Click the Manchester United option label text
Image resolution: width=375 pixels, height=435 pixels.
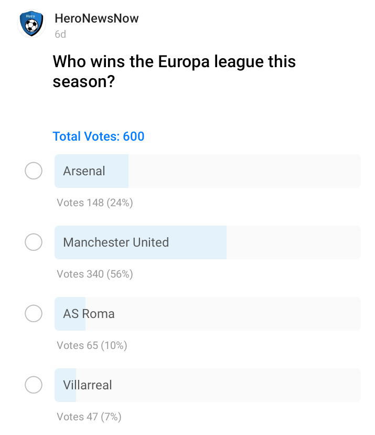[116, 242]
